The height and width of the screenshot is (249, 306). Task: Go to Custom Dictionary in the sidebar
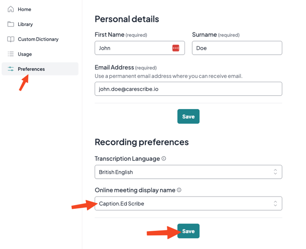coord(38,39)
